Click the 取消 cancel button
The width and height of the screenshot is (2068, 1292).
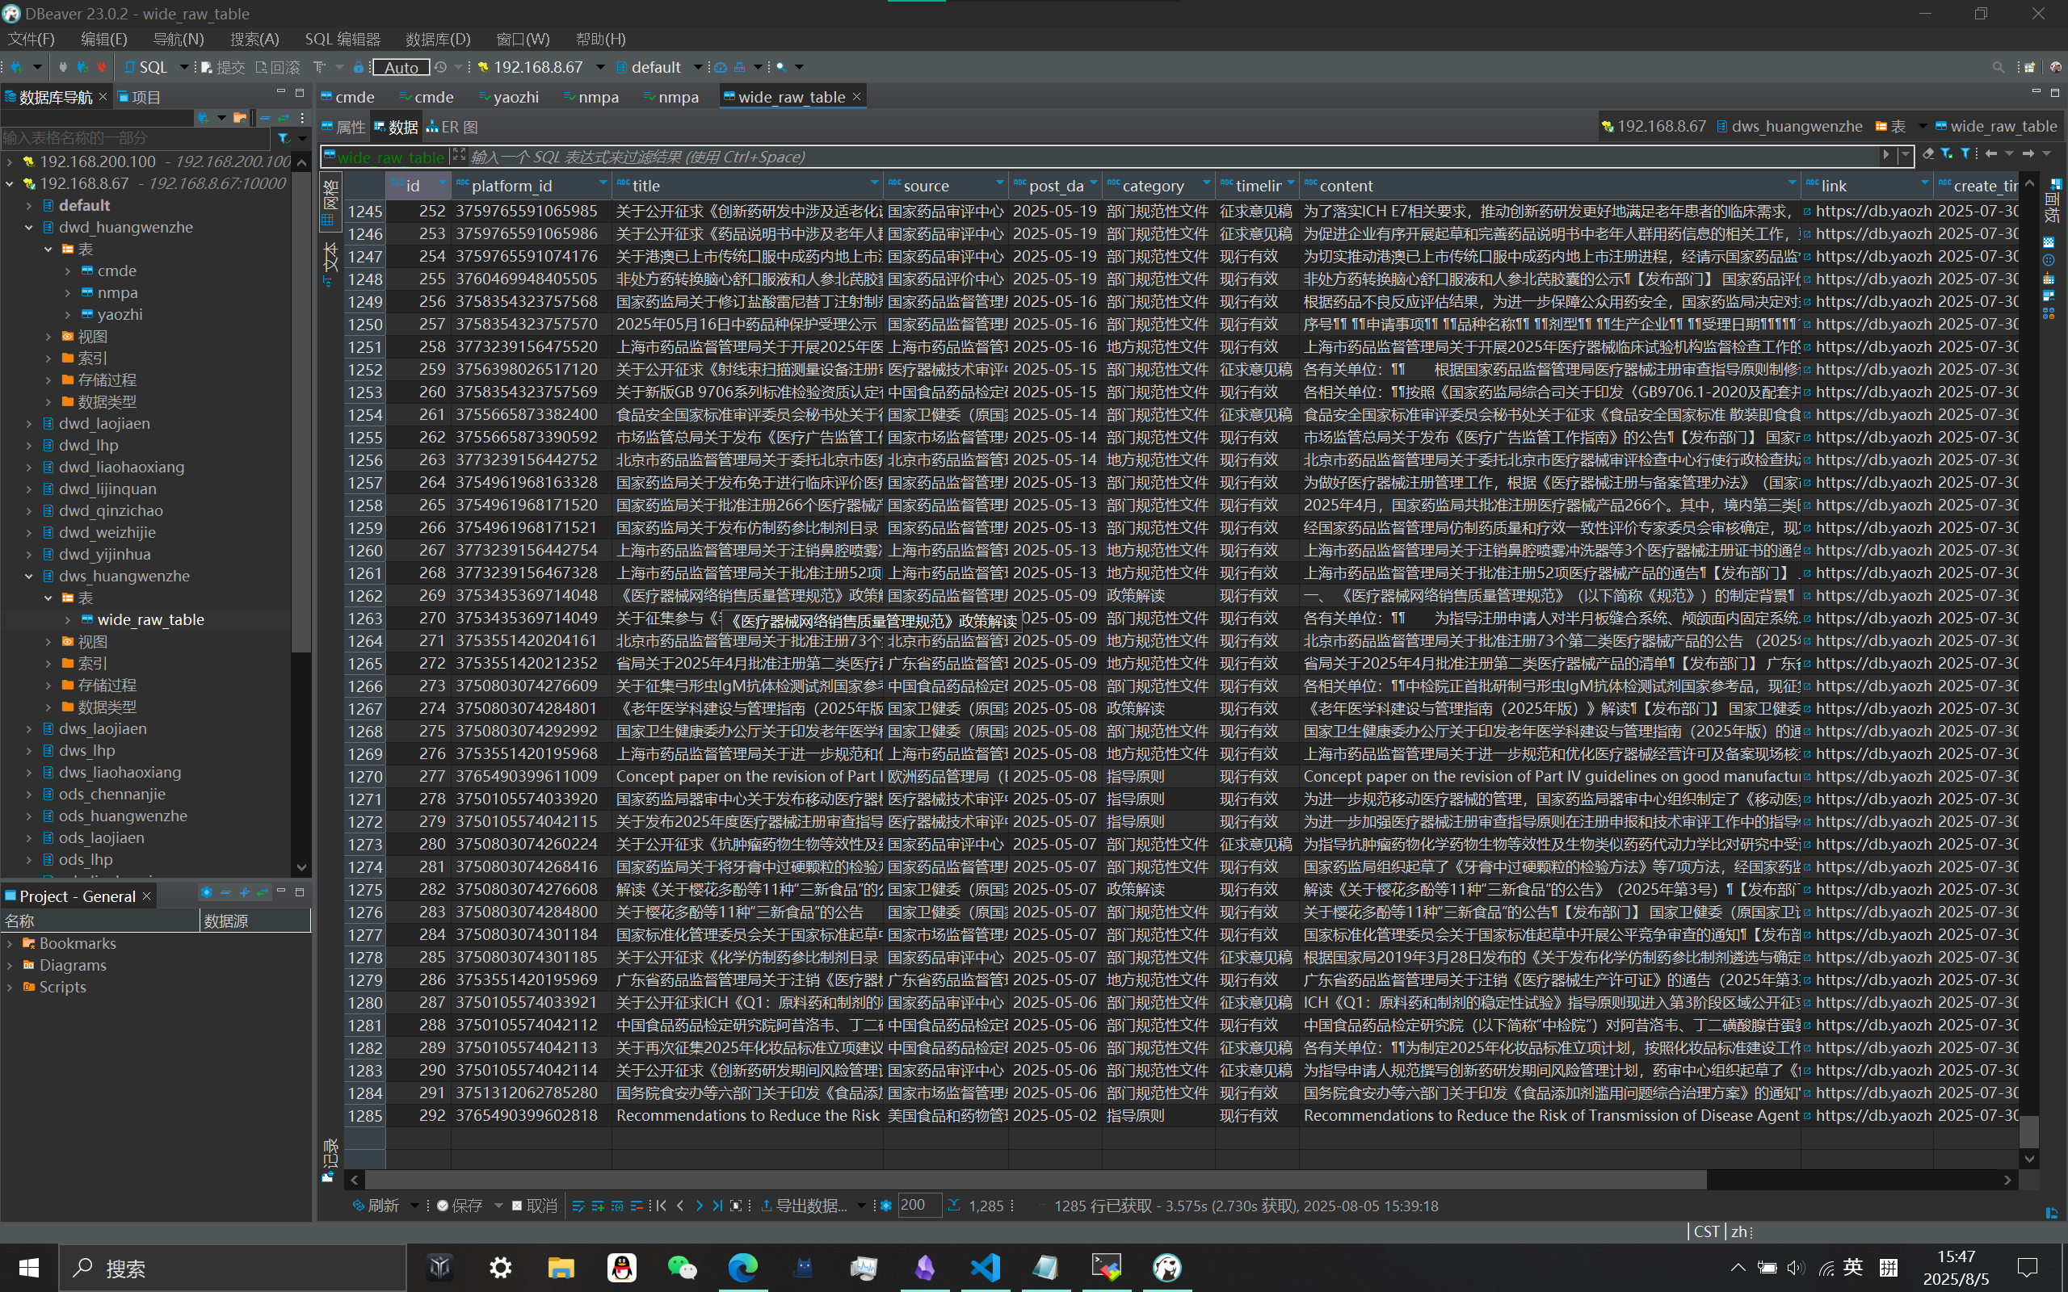point(535,1206)
